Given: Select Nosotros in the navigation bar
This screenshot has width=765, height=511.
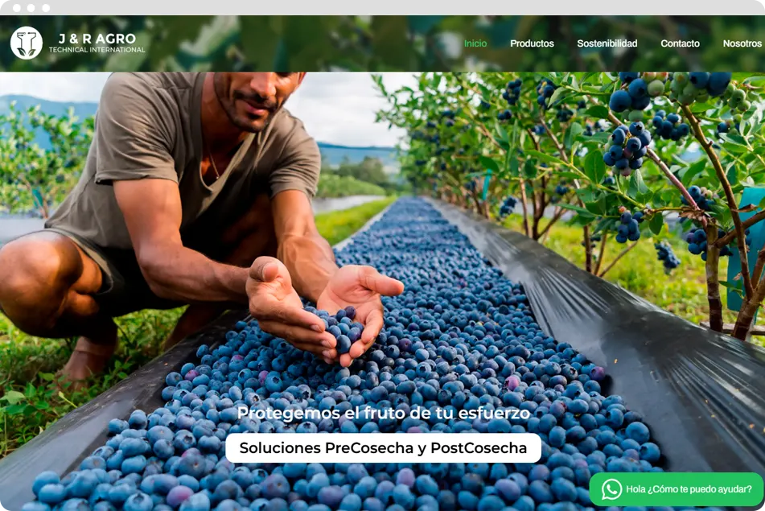Looking at the screenshot, I should pos(742,43).
